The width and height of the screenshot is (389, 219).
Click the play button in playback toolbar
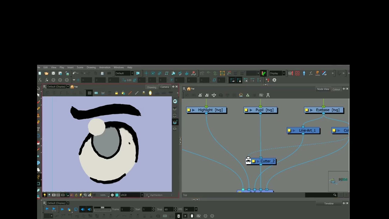pyautogui.click(x=62, y=209)
